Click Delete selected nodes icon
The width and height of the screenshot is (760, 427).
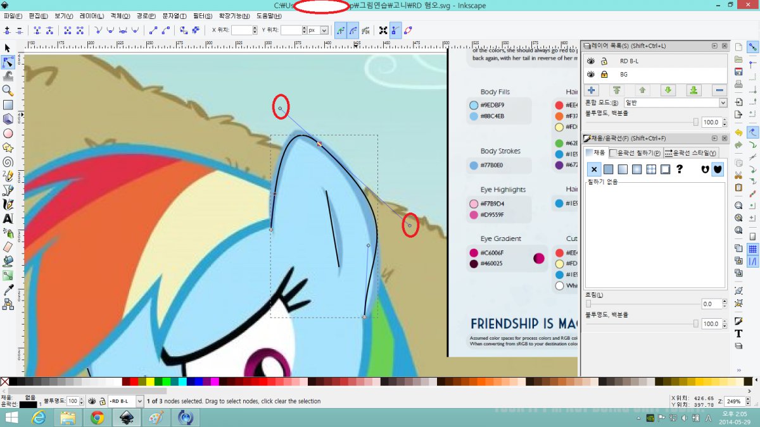(x=20, y=30)
